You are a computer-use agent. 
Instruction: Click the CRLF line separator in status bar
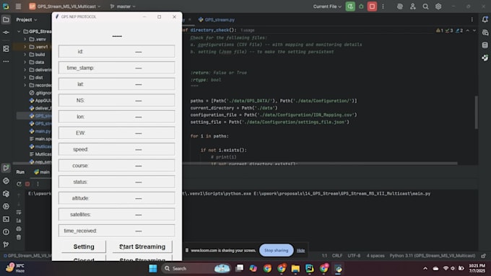337,256
